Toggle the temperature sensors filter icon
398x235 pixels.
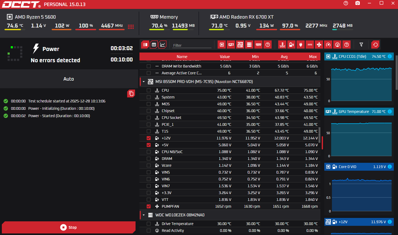tap(282, 45)
